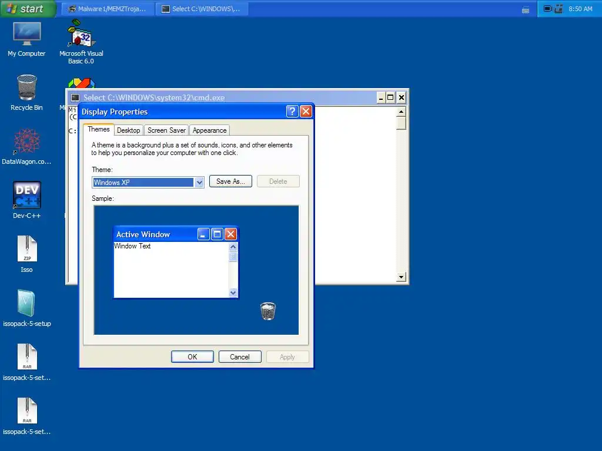Viewport: 602px width, 451px height.
Task: Minimize the cmd.exe window
Action: point(381,97)
